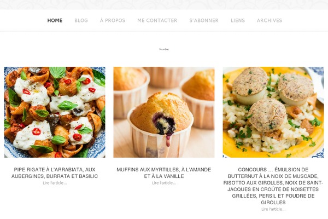Open the Muffins aux Myrtilles article title
The image size is (328, 219).
164,172
